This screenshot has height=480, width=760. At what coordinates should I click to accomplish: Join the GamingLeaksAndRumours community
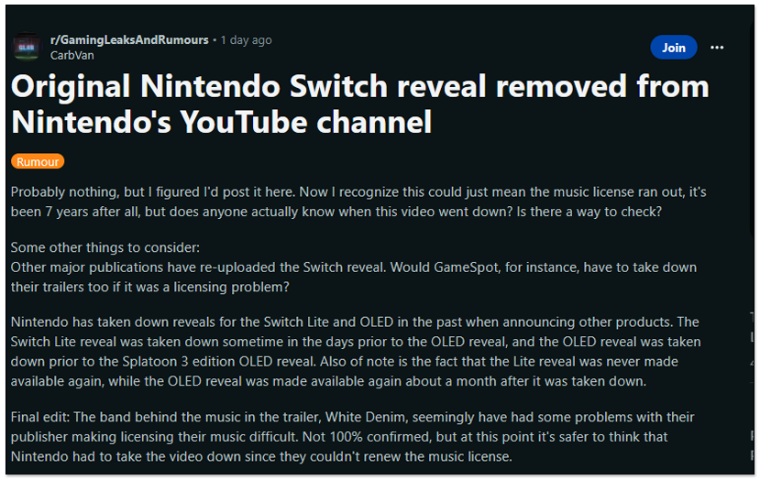pyautogui.click(x=673, y=48)
